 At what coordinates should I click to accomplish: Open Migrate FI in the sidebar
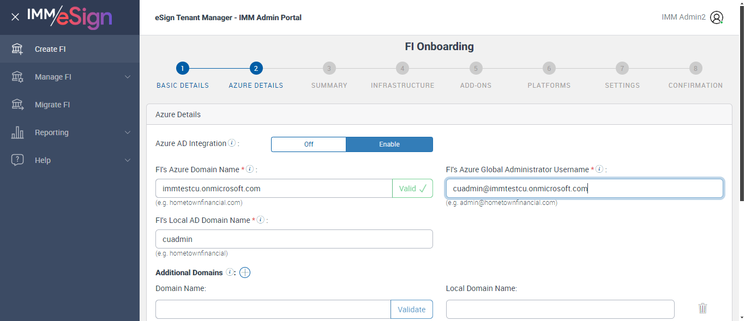tap(52, 105)
